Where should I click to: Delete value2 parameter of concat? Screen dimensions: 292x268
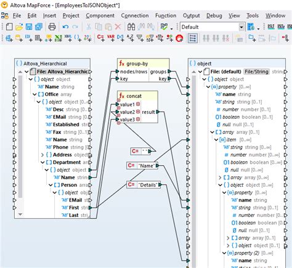[x=138, y=112]
